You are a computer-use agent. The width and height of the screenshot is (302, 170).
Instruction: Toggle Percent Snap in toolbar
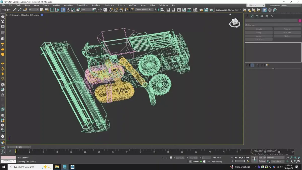[x=121, y=10]
